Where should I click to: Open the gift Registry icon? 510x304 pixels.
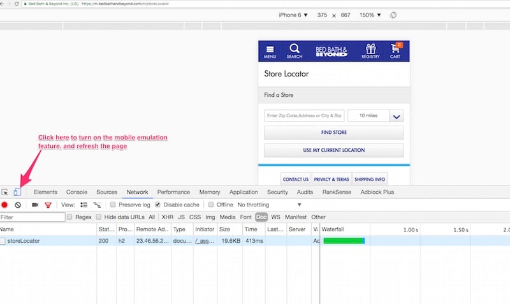point(370,51)
